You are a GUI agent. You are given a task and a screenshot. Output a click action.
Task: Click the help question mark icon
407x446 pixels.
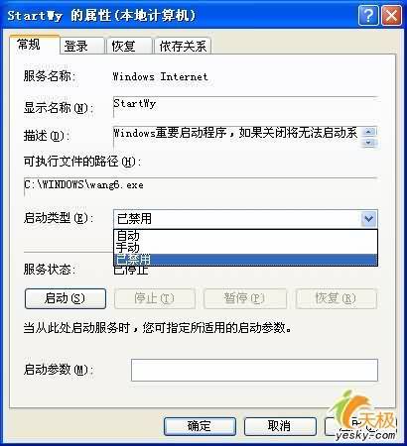coord(368,15)
